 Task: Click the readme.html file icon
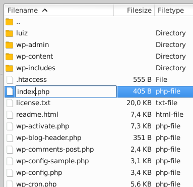(10, 115)
